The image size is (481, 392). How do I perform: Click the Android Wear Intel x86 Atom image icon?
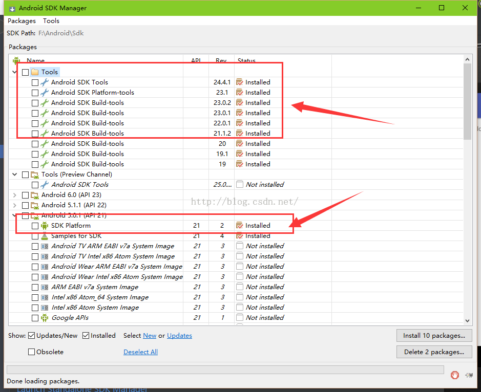coord(45,277)
